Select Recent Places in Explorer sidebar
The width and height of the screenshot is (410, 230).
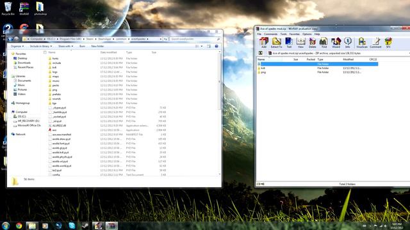tap(26, 67)
